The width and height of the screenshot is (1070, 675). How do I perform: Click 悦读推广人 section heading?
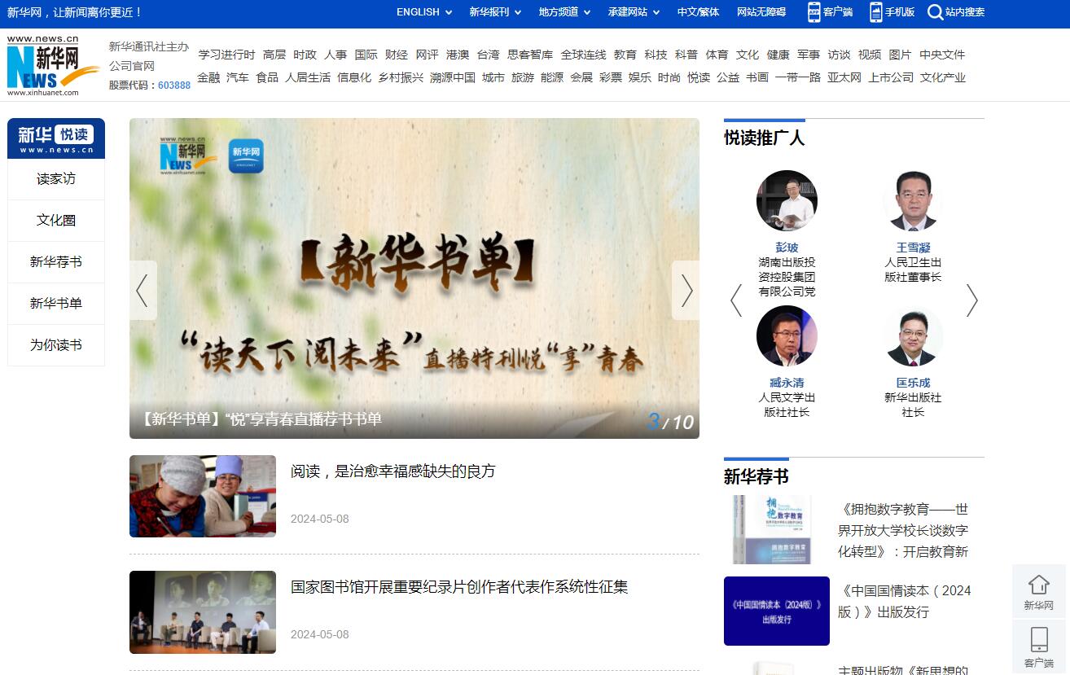[764, 138]
